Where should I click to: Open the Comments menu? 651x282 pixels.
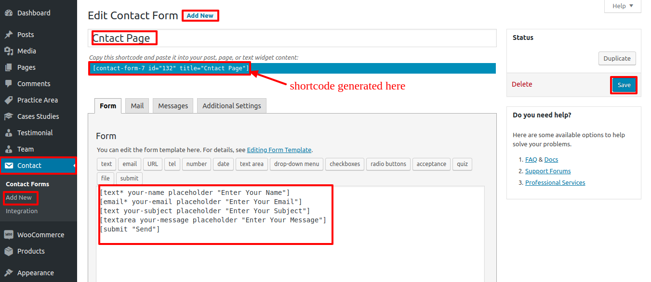39,84
